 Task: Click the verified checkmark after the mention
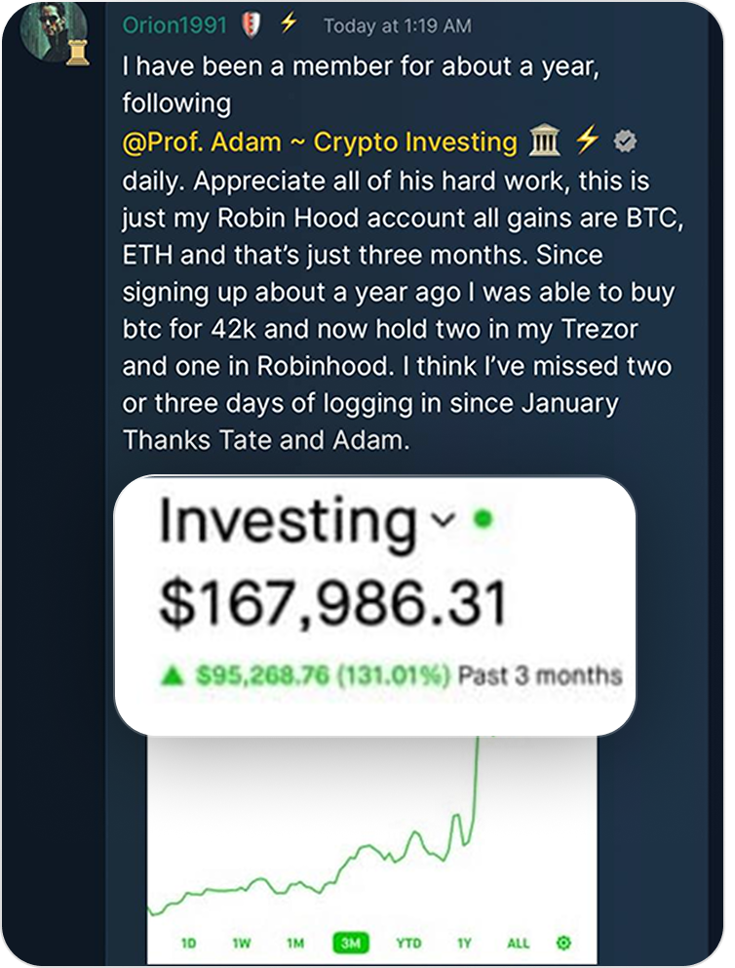point(623,141)
